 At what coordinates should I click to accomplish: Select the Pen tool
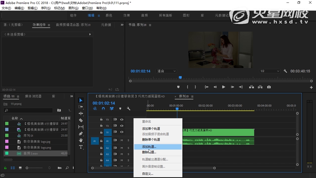coord(81,133)
